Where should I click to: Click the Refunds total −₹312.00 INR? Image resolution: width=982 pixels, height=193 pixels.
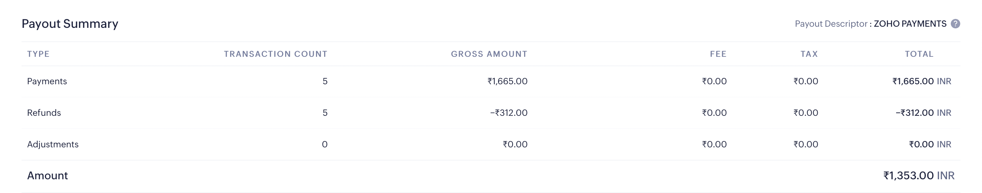tap(923, 113)
